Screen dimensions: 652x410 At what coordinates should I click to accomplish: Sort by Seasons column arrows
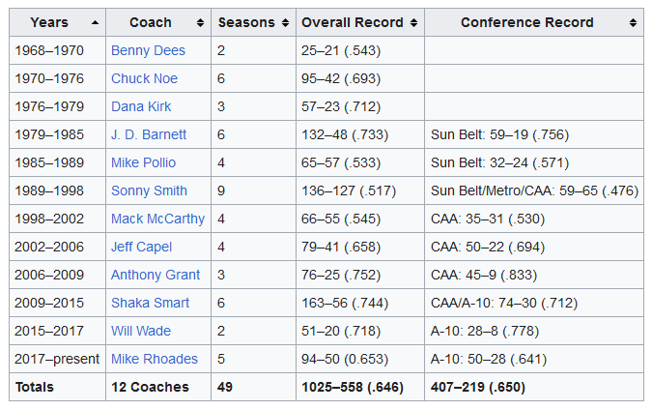284,22
